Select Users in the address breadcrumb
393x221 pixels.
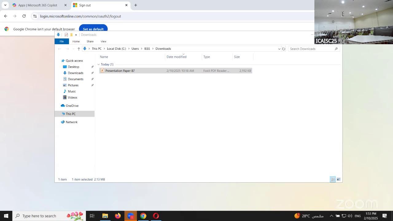point(135,49)
